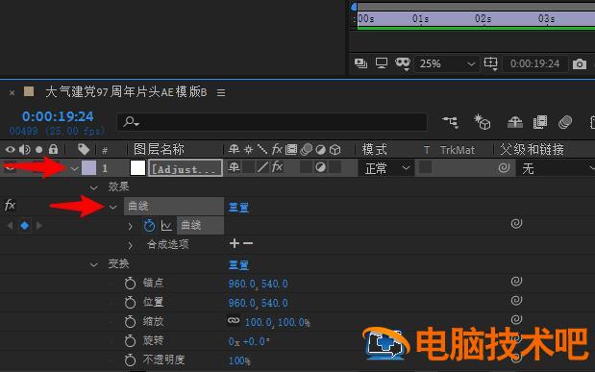This screenshot has width=595, height=372.
Task: Close the timeline composition tab
Action: click(12, 92)
